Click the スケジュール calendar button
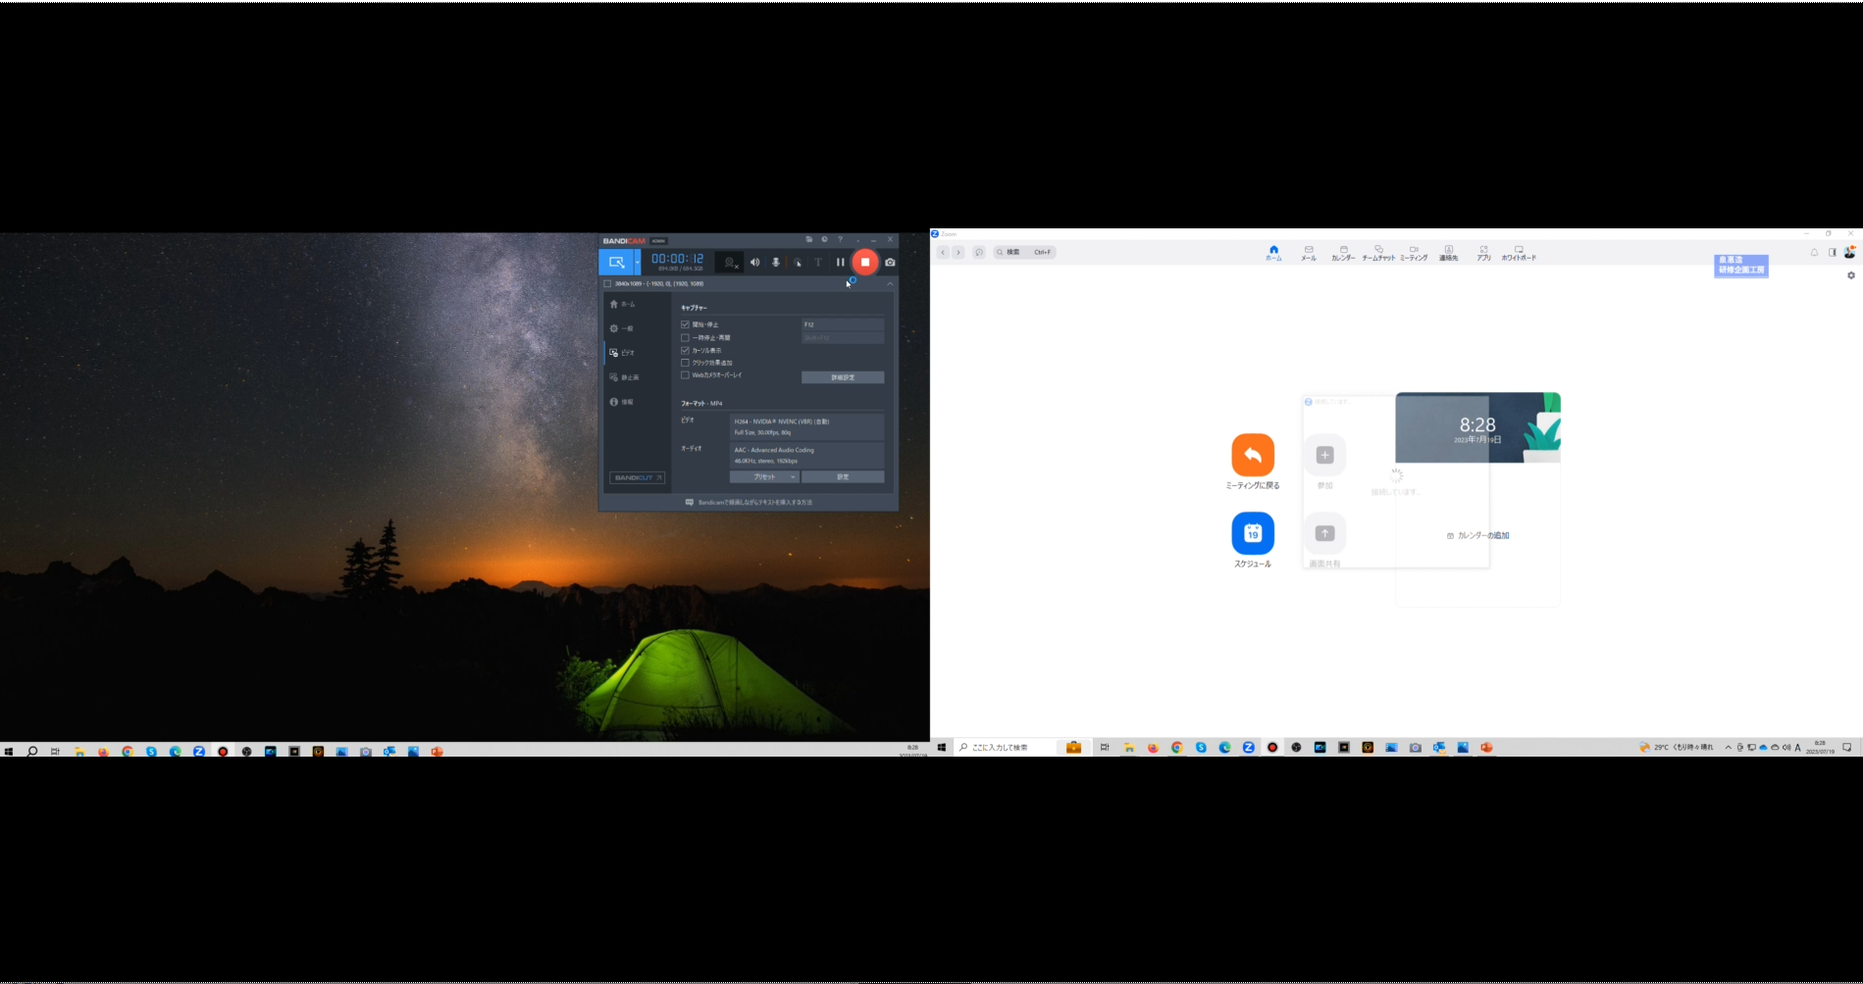 [x=1253, y=533]
